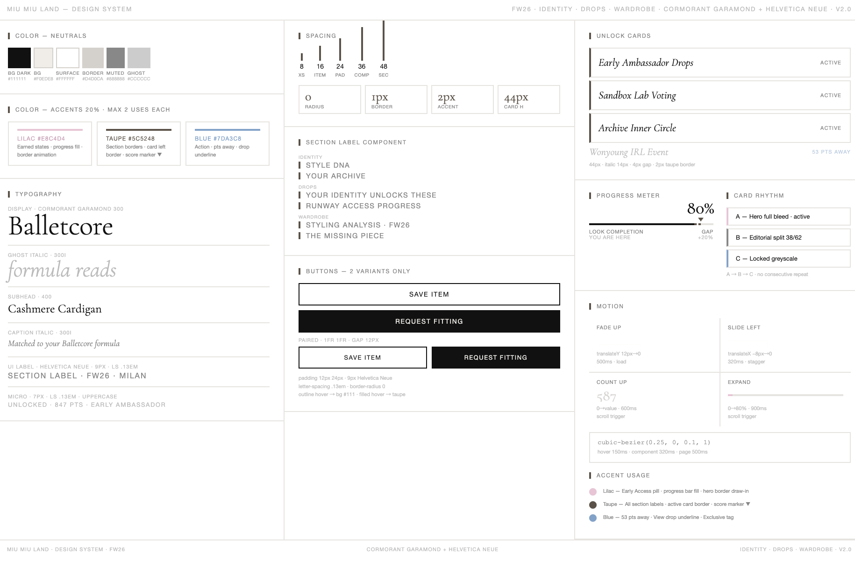Click the BG DARK #111111 swatch
This screenshot has height=568, width=855.
[x=19, y=58]
